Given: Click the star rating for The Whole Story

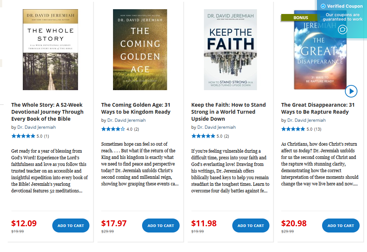Looking at the screenshot, I should 24,136.
